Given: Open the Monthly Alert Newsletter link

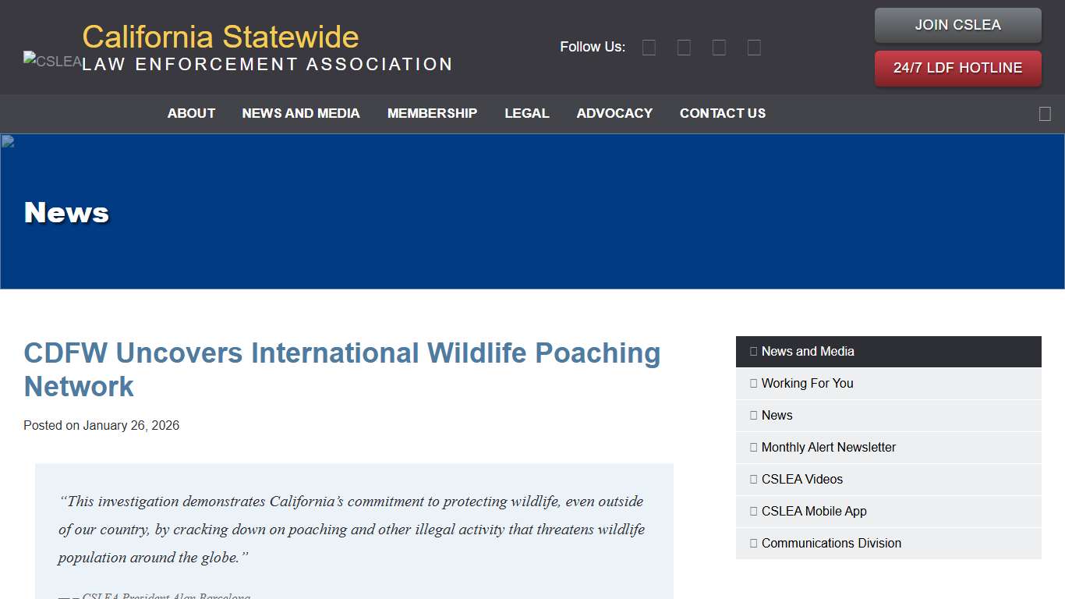Looking at the screenshot, I should (828, 447).
